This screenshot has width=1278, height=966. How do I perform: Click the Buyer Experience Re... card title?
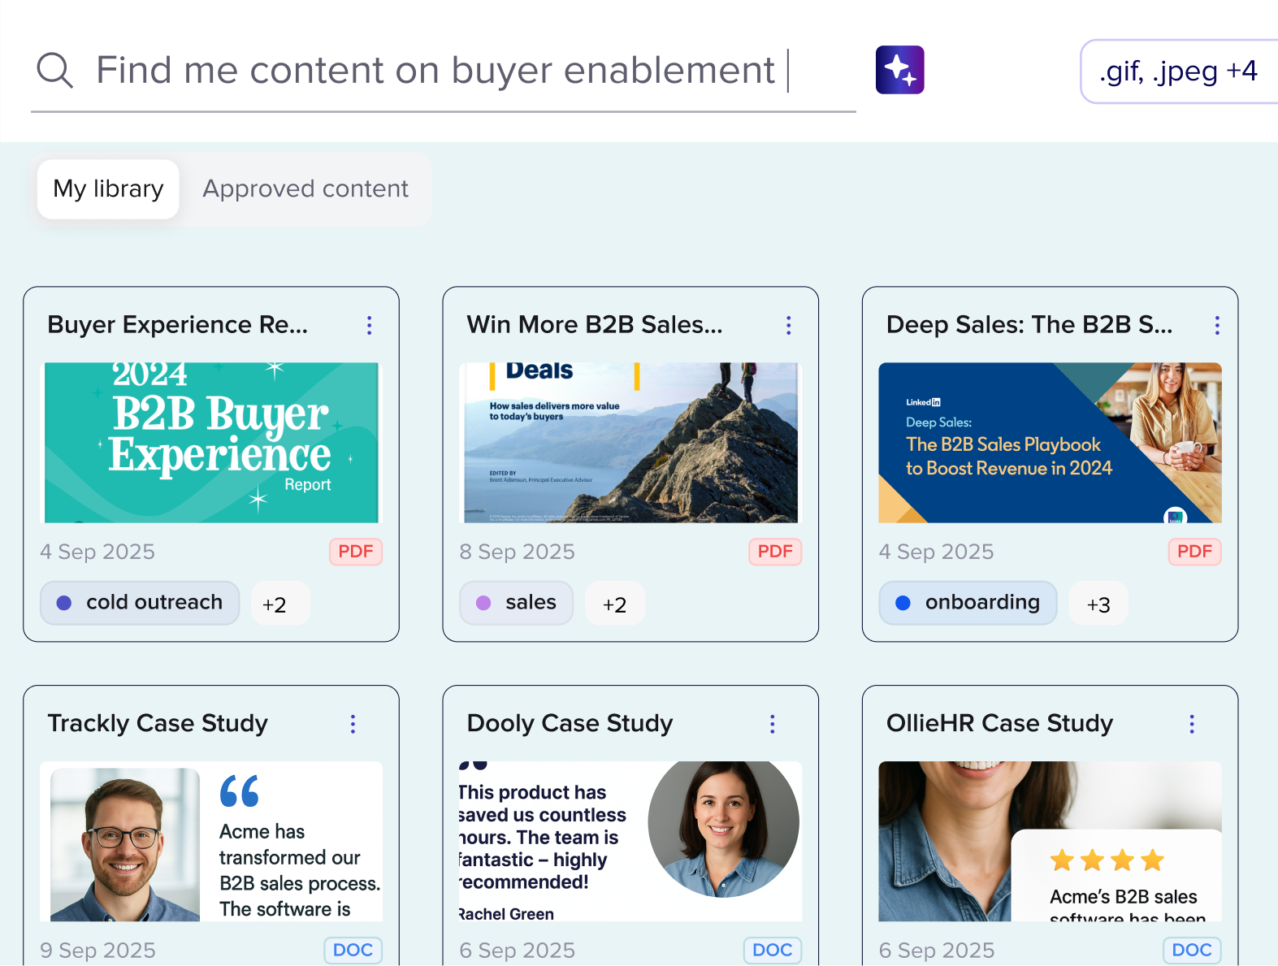tap(178, 325)
